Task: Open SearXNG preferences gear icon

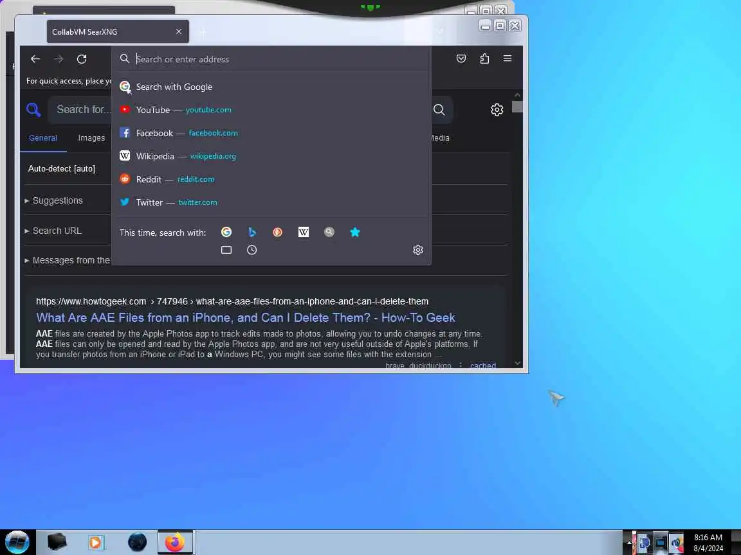Action: [x=497, y=110]
